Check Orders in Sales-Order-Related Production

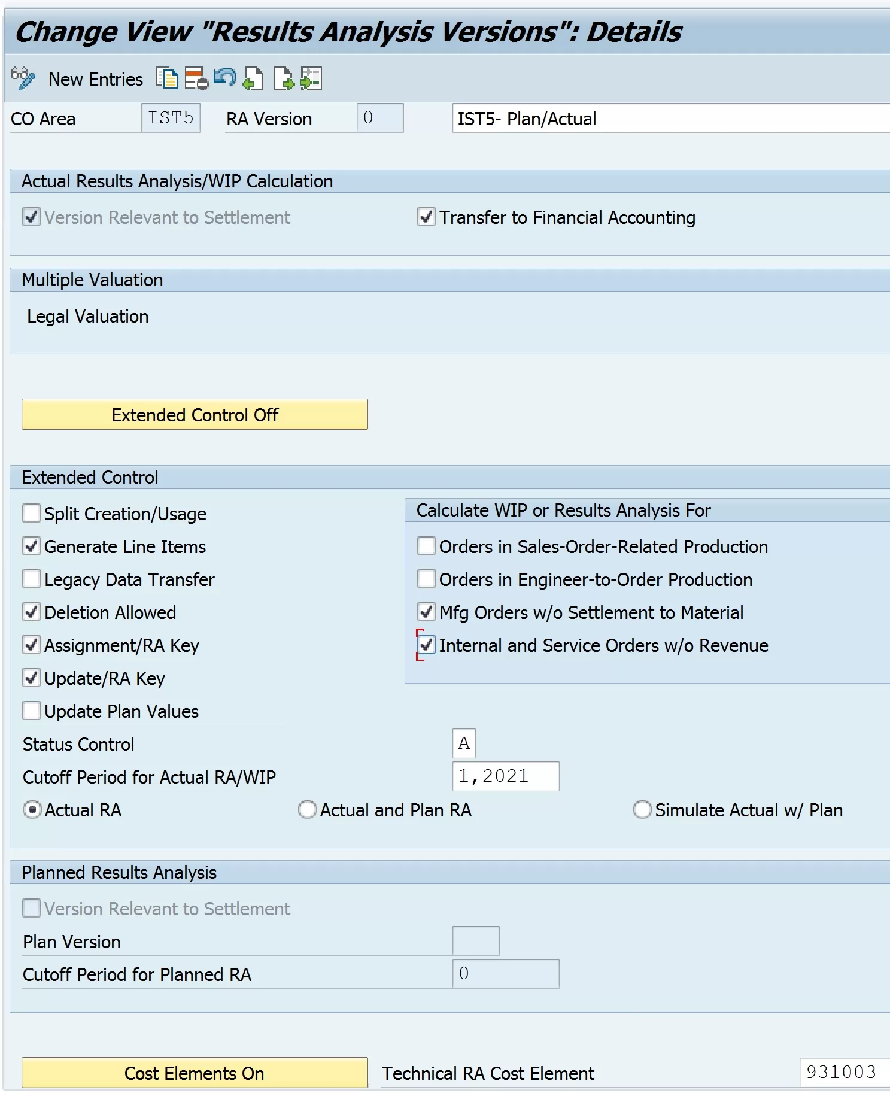point(426,546)
